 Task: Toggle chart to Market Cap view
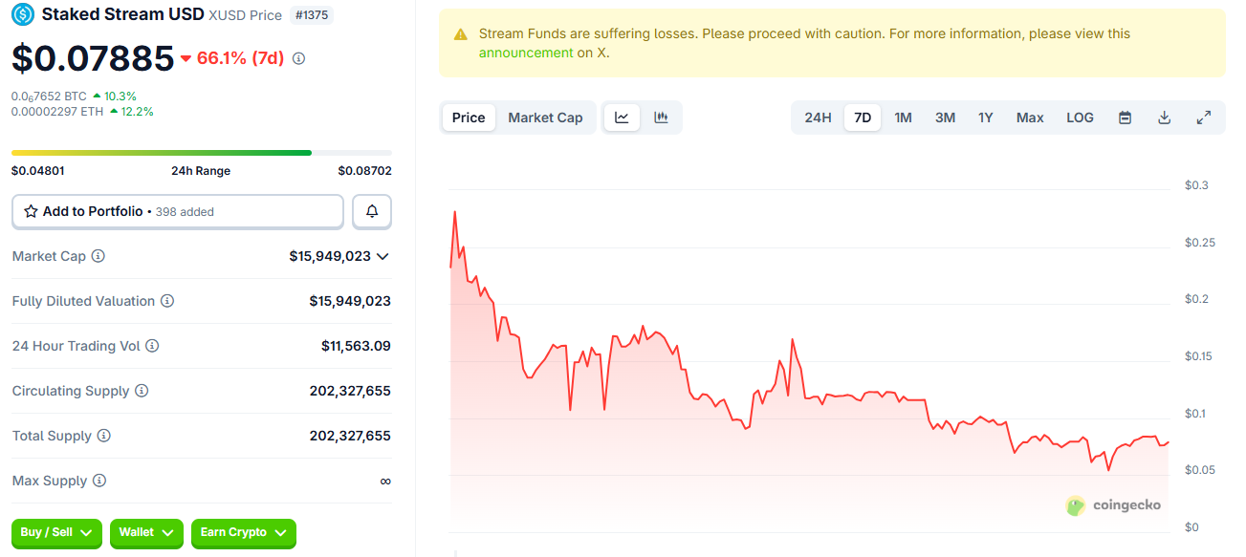(545, 118)
